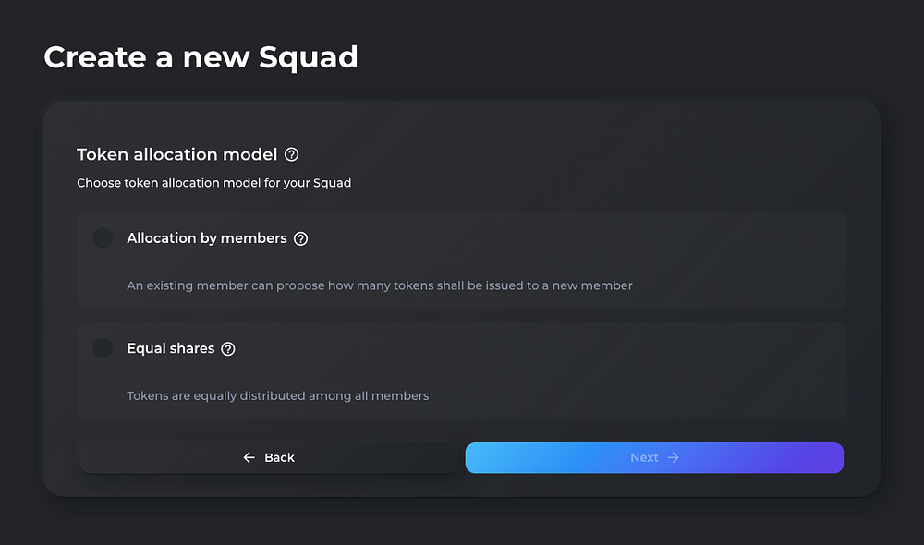Image resolution: width=924 pixels, height=545 pixels.
Task: Click 'Choose token allocation model' subtitle
Action: point(214,183)
